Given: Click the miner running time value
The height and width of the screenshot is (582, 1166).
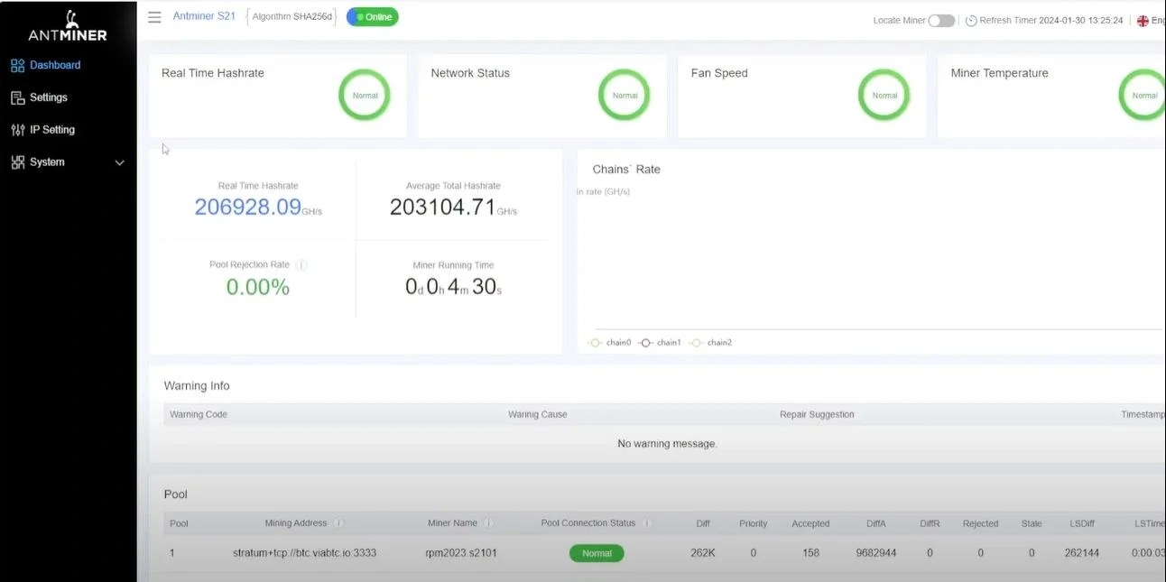Looking at the screenshot, I should 454,287.
